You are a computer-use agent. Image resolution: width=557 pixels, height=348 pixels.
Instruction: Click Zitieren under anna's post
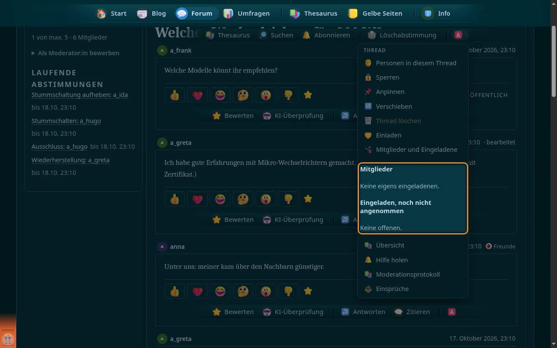tap(412, 312)
